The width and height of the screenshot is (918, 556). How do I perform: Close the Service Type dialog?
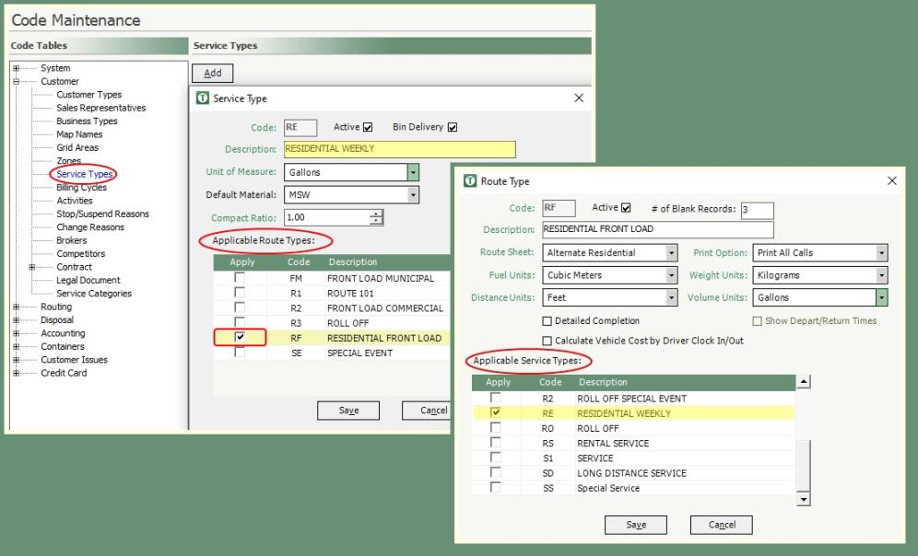click(x=579, y=98)
